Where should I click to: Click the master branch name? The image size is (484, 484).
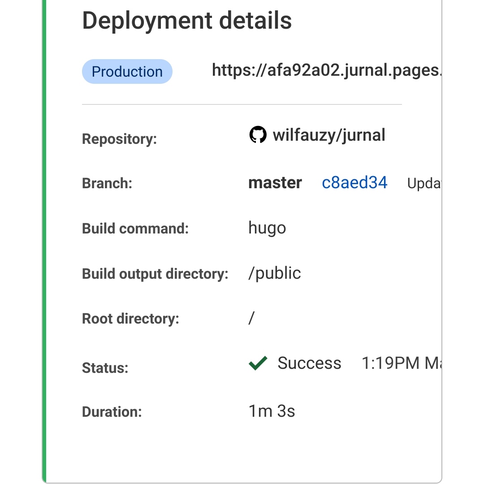point(275,183)
